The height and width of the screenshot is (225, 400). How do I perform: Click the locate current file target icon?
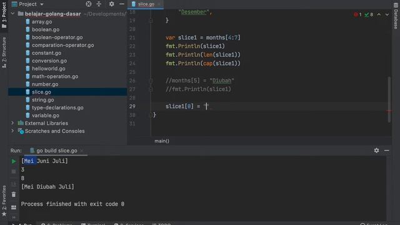(89, 4)
